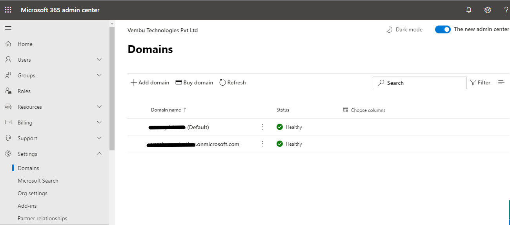Open notifications bell icon
Image resolution: width=510 pixels, height=225 pixels.
pyautogui.click(x=469, y=10)
